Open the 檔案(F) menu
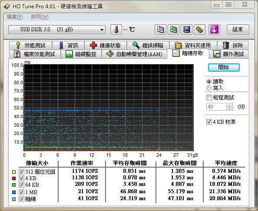The image size is (258, 211). [x=15, y=17]
